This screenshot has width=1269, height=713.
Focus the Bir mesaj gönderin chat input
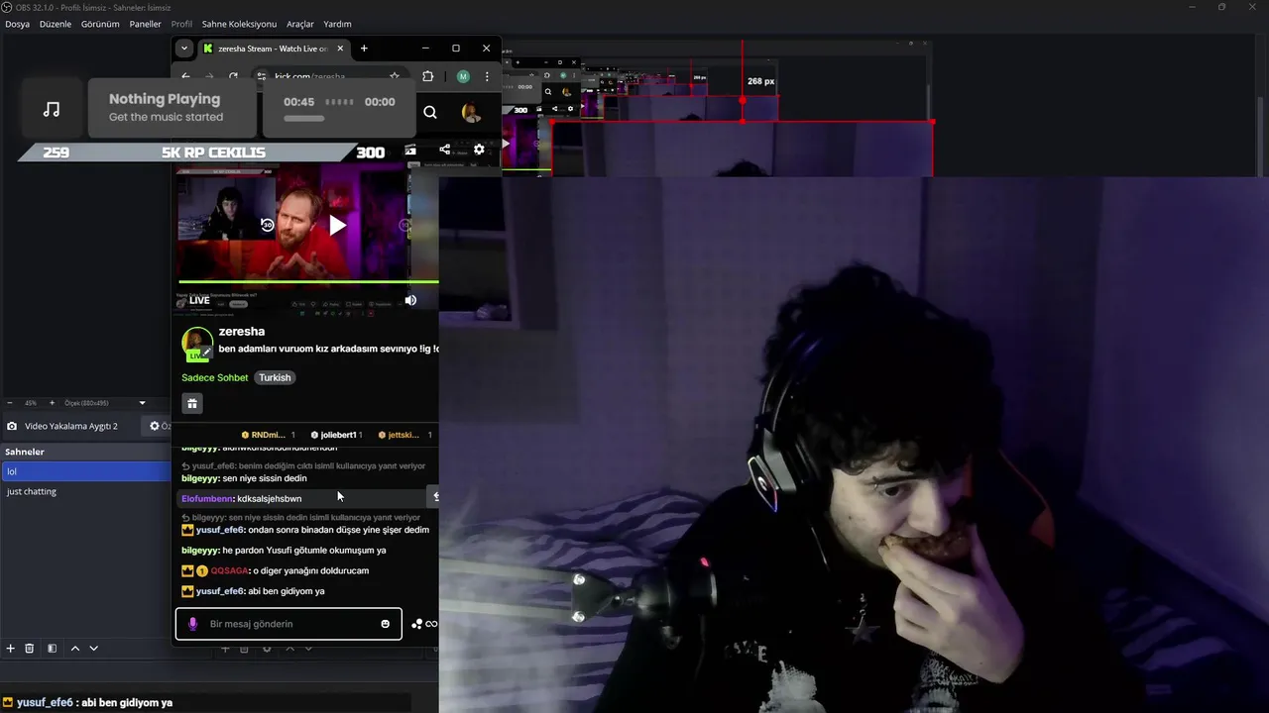pos(288,624)
